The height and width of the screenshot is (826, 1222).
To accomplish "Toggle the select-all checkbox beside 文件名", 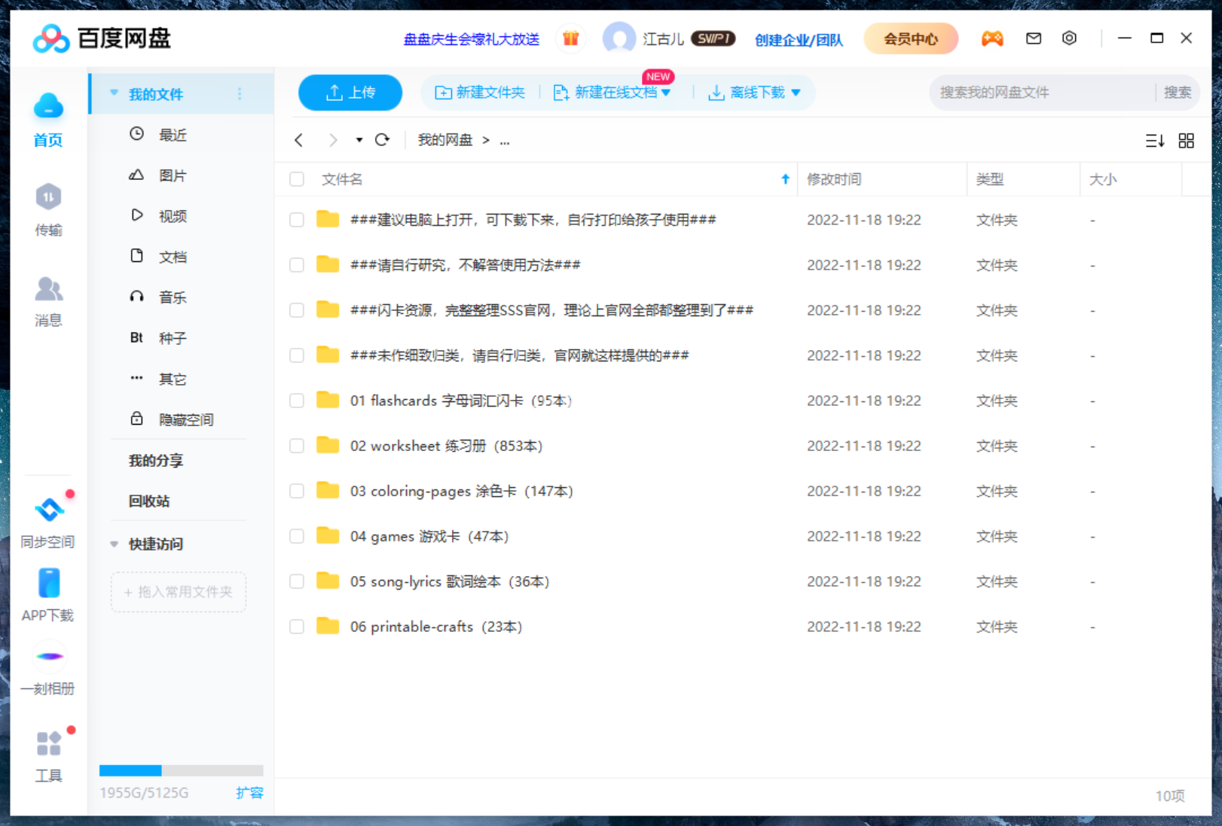I will tap(297, 179).
